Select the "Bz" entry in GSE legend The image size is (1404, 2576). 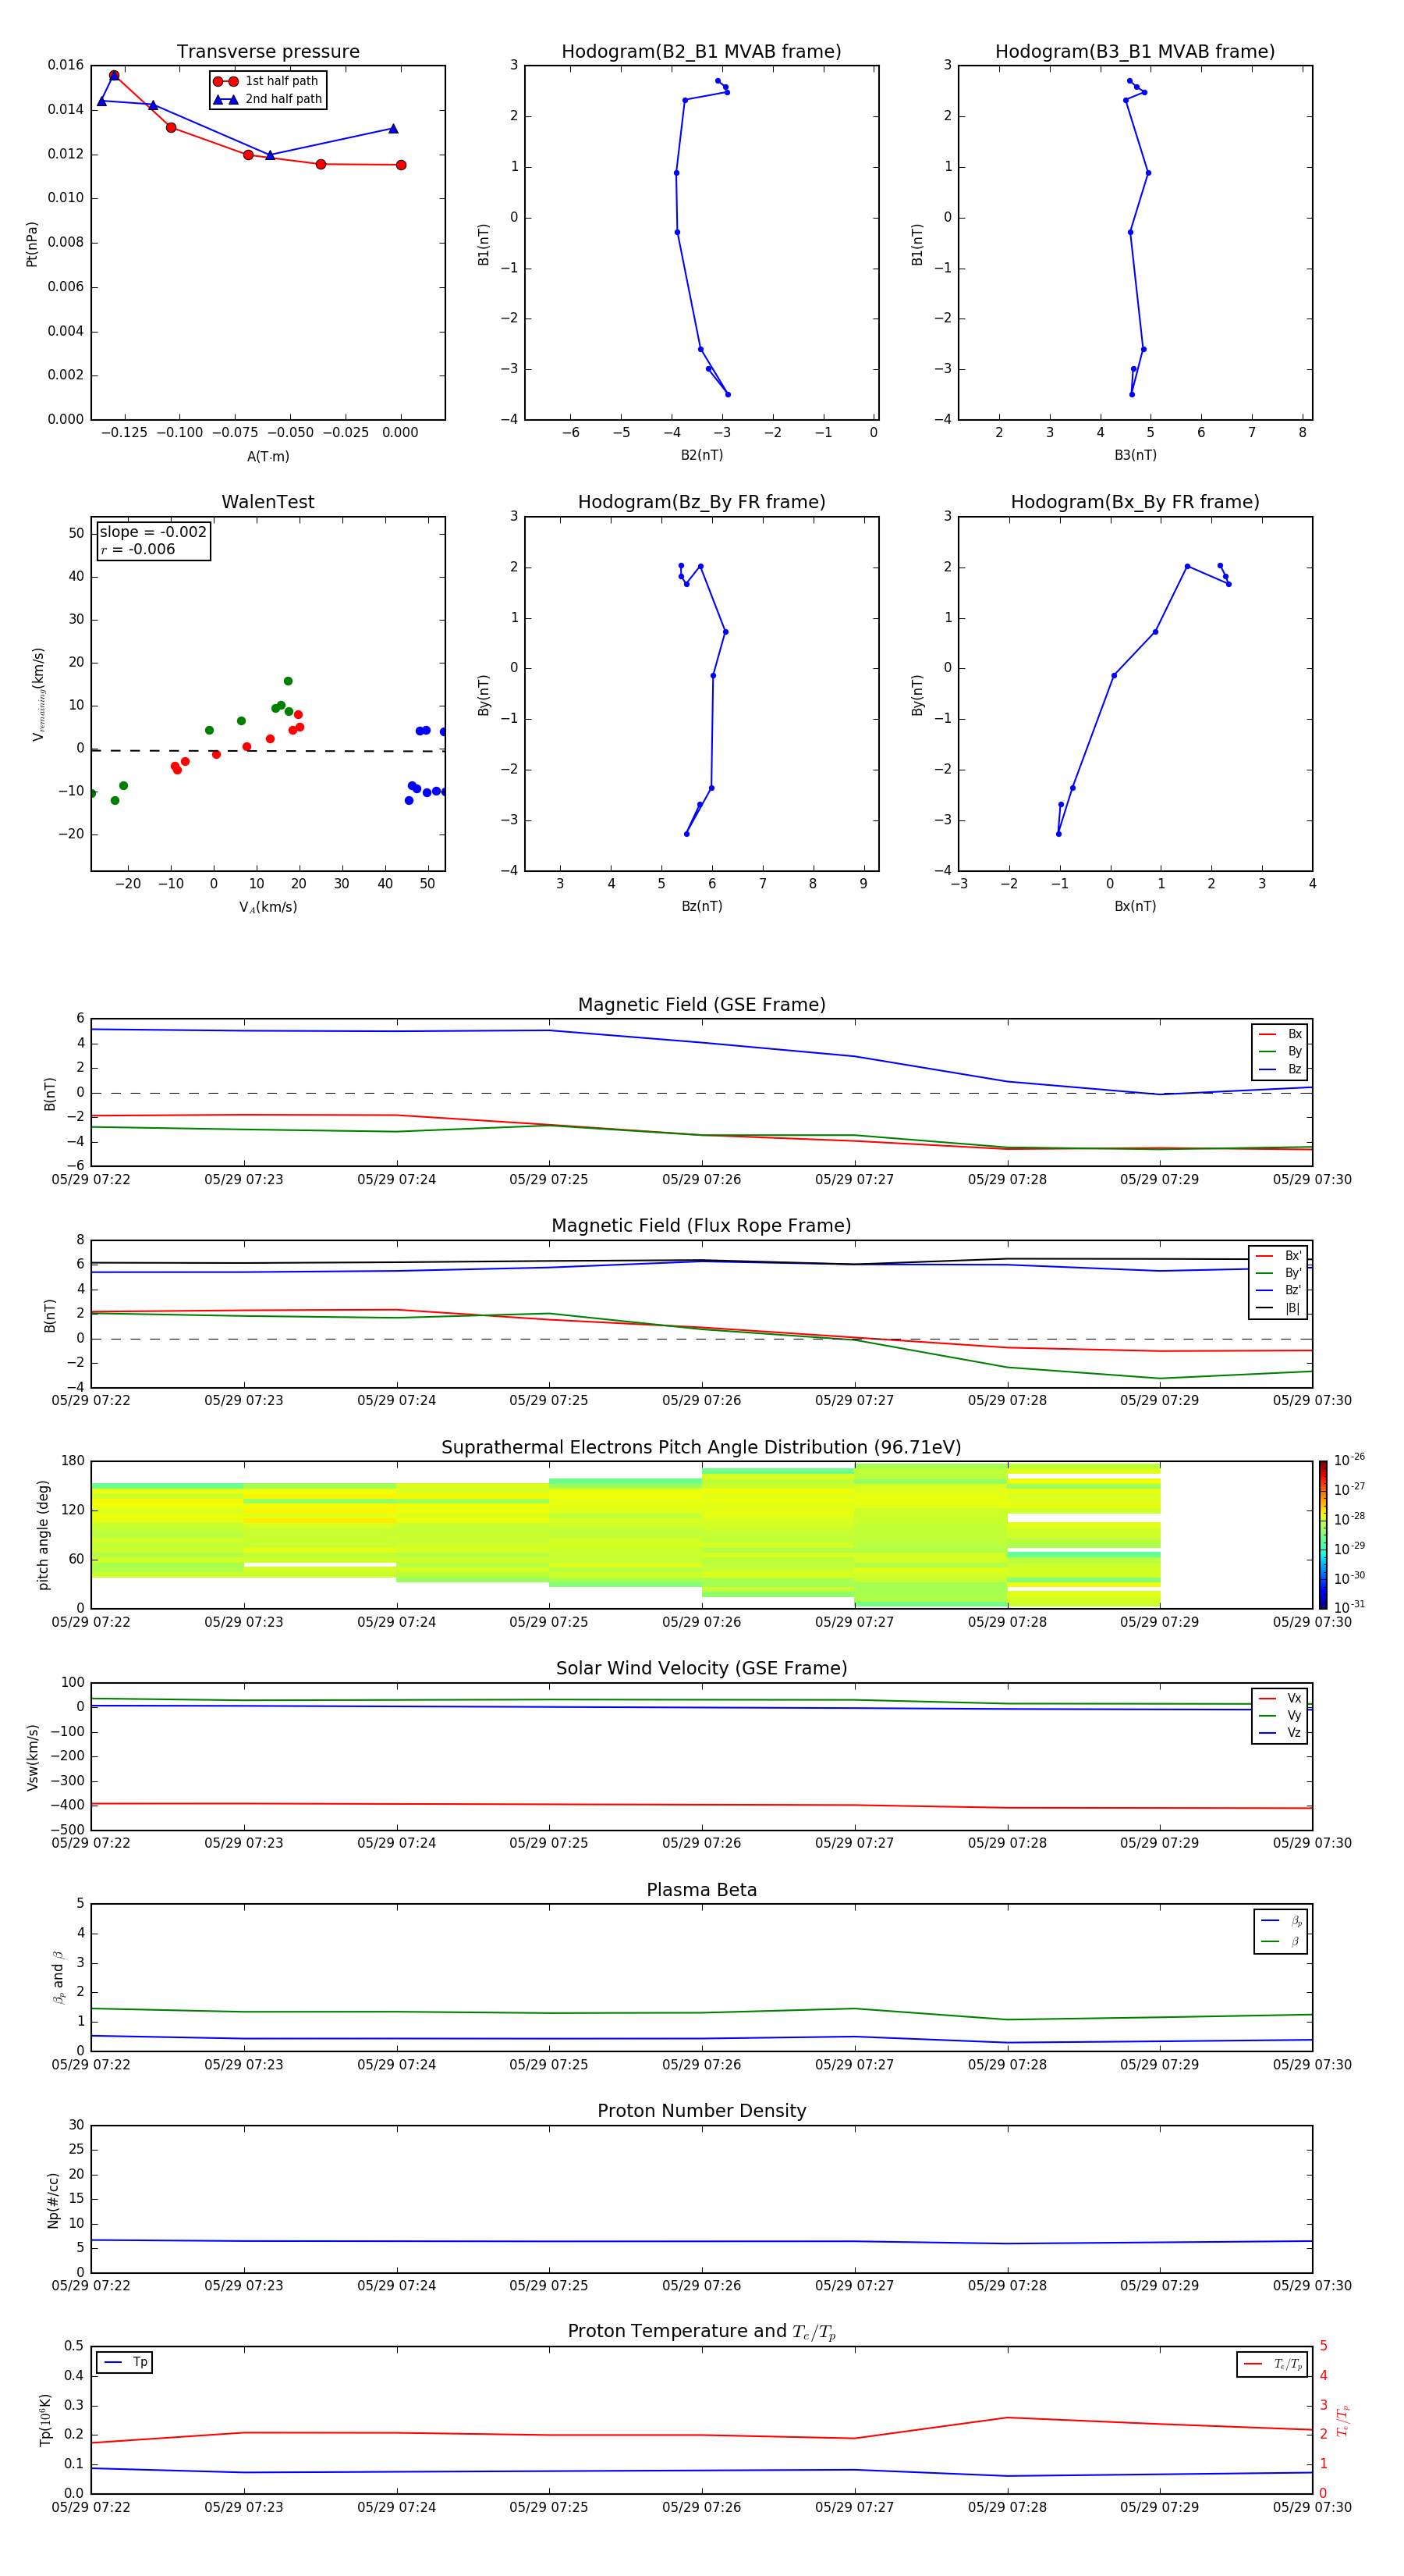(x=1280, y=1069)
